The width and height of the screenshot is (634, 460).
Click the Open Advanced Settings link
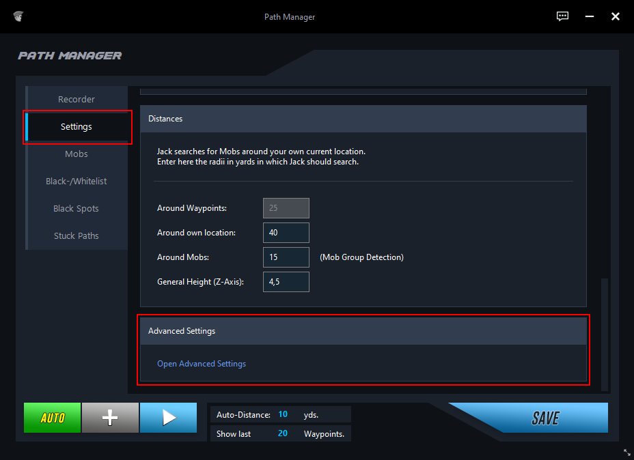click(202, 364)
